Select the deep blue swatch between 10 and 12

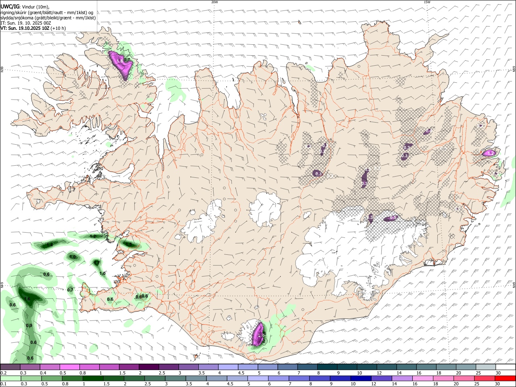click(361, 378)
